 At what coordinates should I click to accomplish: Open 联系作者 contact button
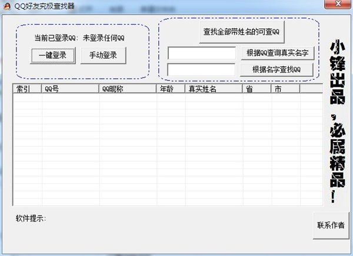click(x=331, y=225)
